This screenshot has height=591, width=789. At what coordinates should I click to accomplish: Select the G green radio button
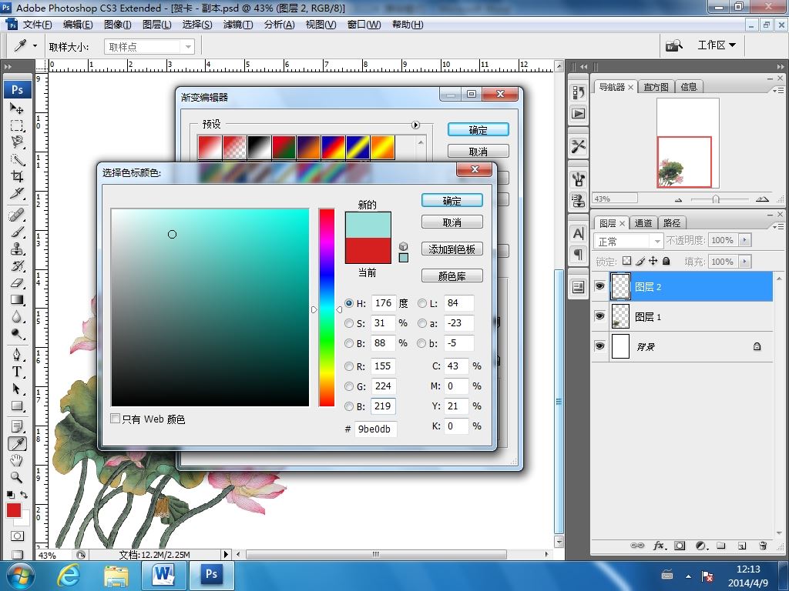coord(349,386)
